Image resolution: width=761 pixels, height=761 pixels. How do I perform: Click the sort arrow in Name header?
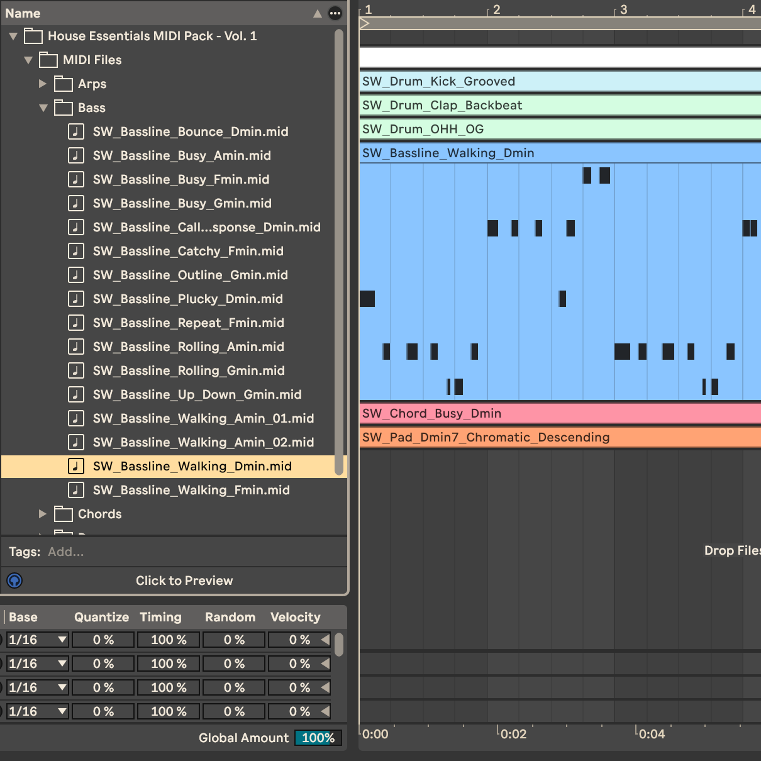318,13
